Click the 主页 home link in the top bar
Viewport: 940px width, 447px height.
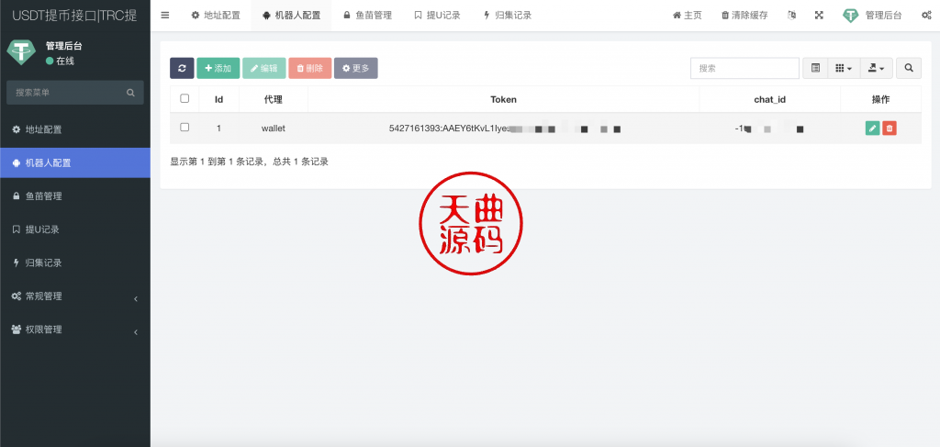(687, 16)
